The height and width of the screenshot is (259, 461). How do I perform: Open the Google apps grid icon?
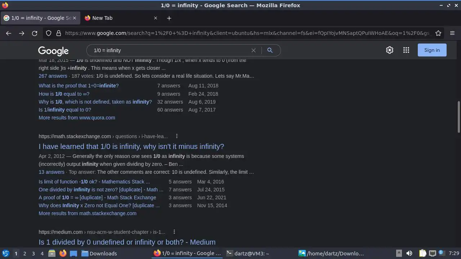point(406,50)
